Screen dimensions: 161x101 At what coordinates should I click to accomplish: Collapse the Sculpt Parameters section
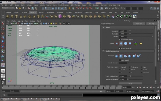pyautogui.click(x=103, y=51)
